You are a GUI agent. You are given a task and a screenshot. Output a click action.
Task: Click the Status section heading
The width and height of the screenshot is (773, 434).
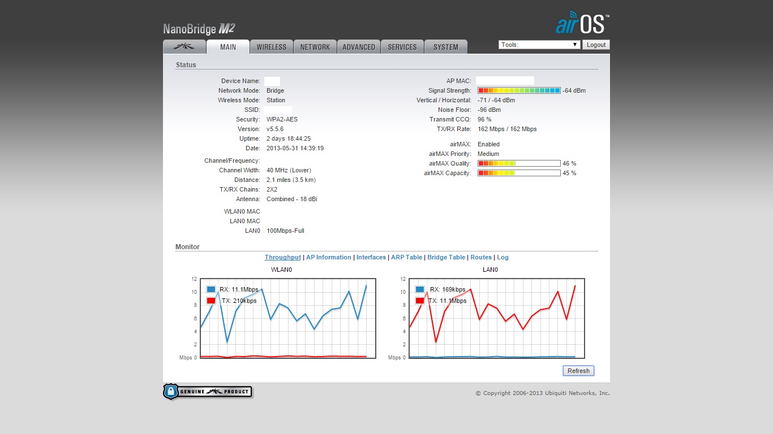(186, 65)
